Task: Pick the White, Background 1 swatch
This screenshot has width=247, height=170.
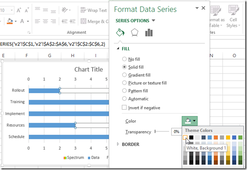Action: 185,137
